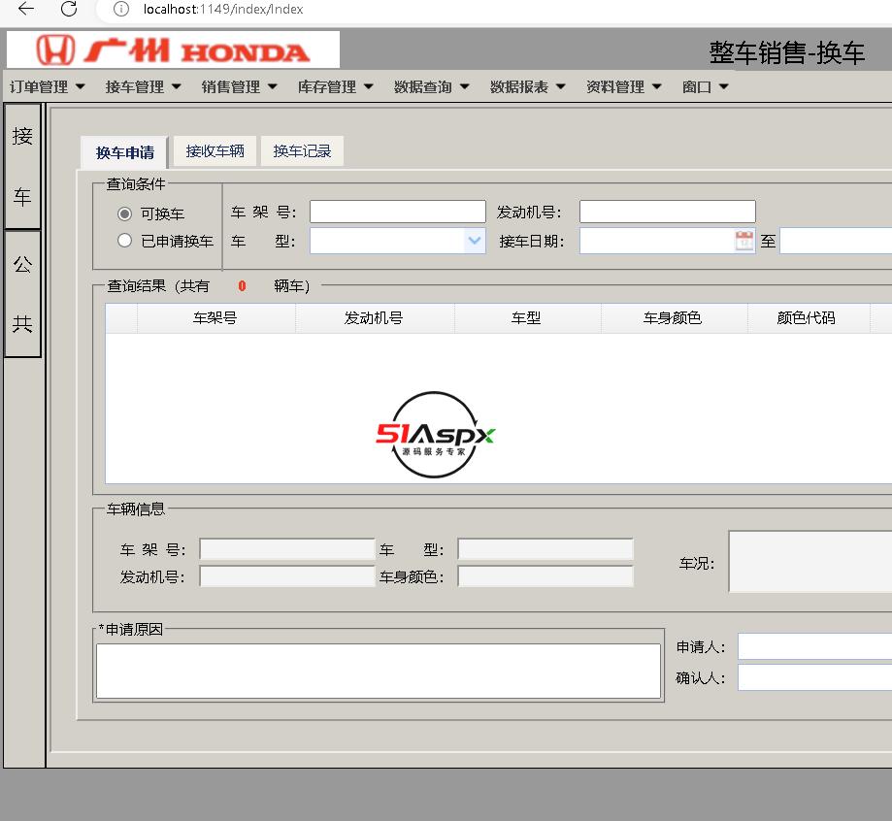Click the 申请人 input field

[x=814, y=646]
